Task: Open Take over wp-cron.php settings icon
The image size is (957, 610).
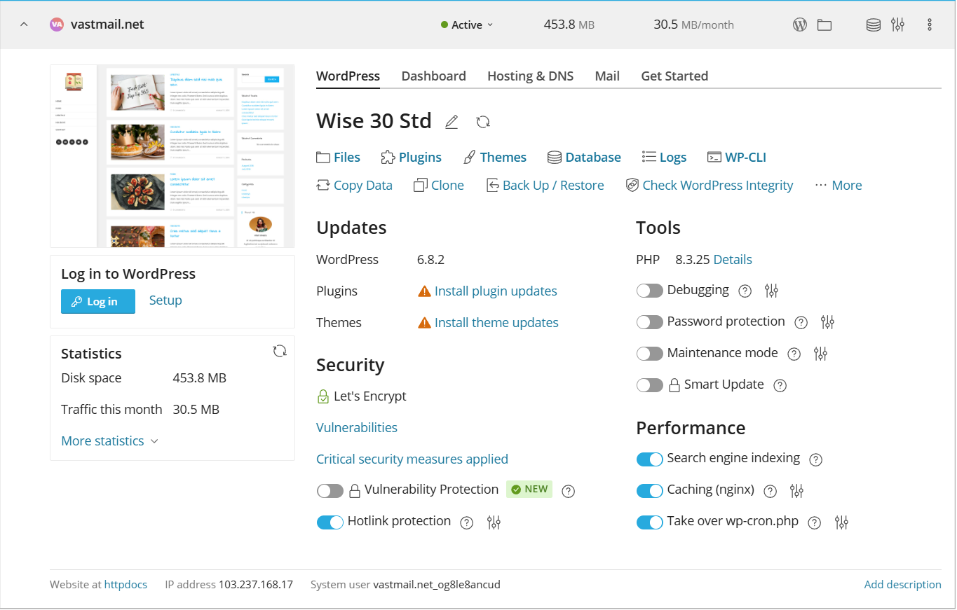Action: 842,522
